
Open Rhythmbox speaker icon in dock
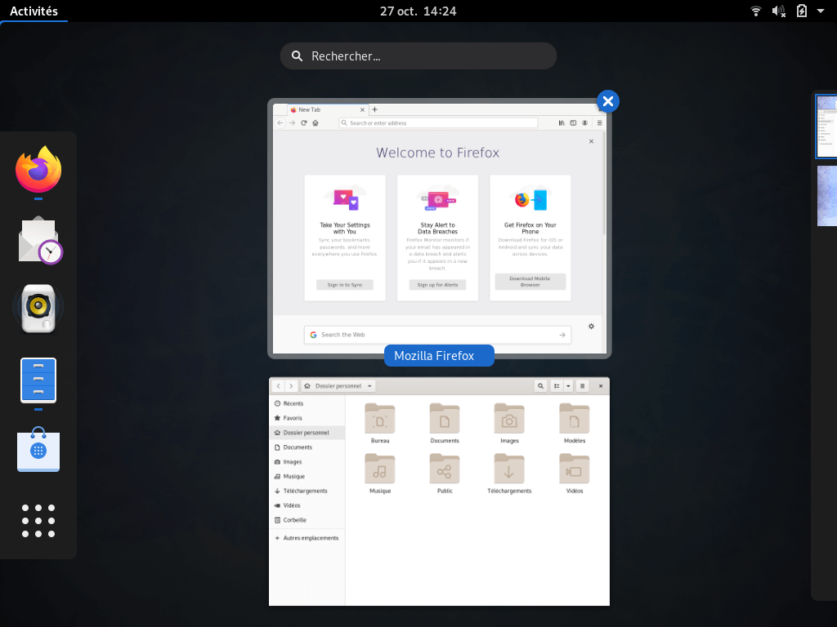(x=38, y=308)
